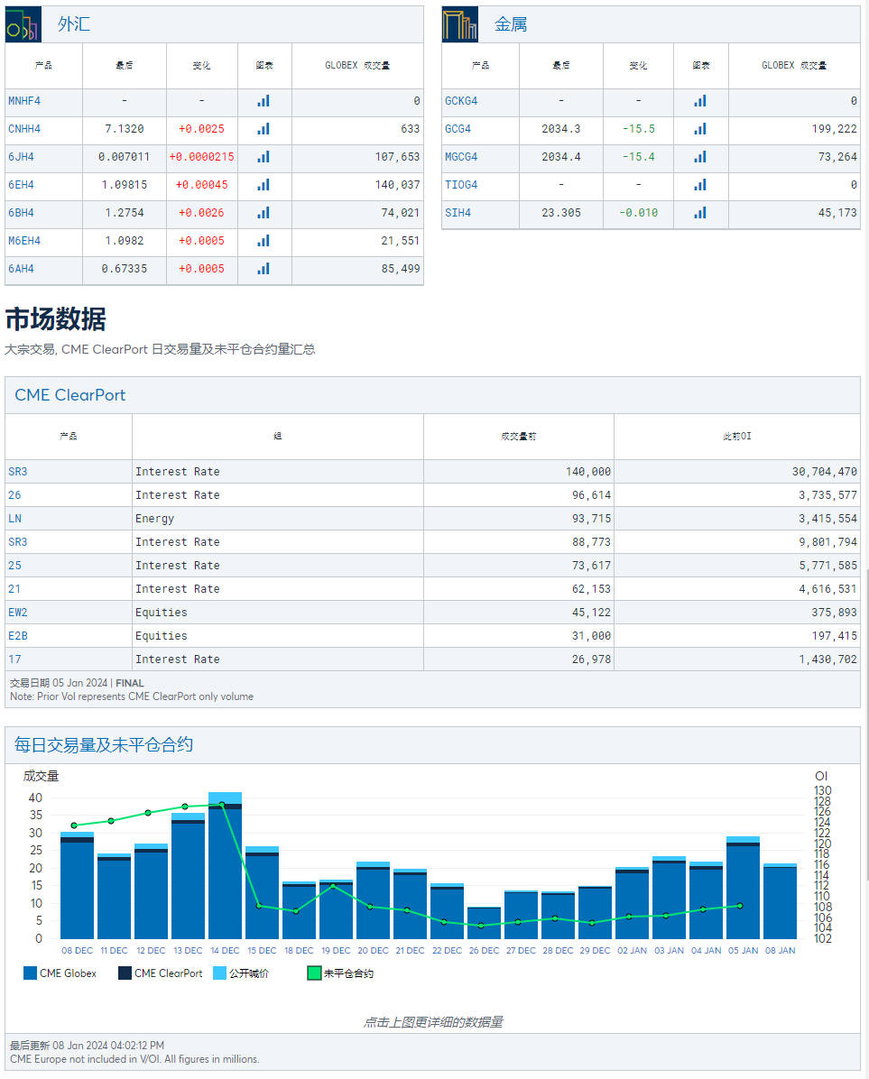Screen dimensions: 869x1079
Task: Open product 21 ClearPort link
Action: point(14,589)
